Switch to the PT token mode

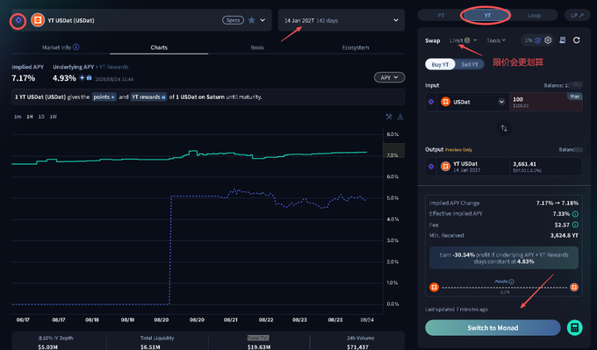pos(441,16)
